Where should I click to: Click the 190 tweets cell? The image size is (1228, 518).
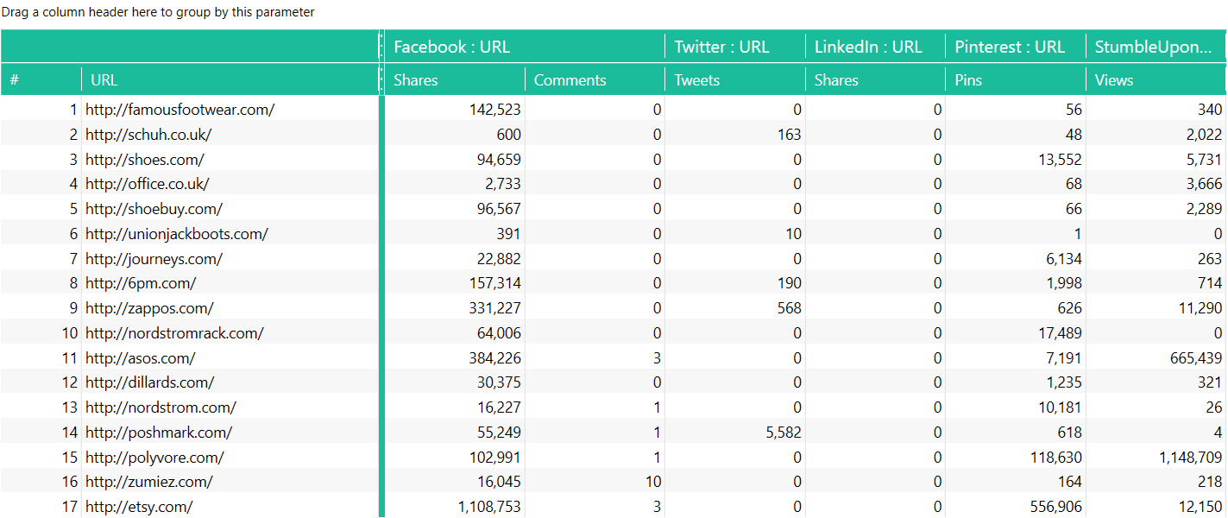pyautogui.click(x=734, y=283)
